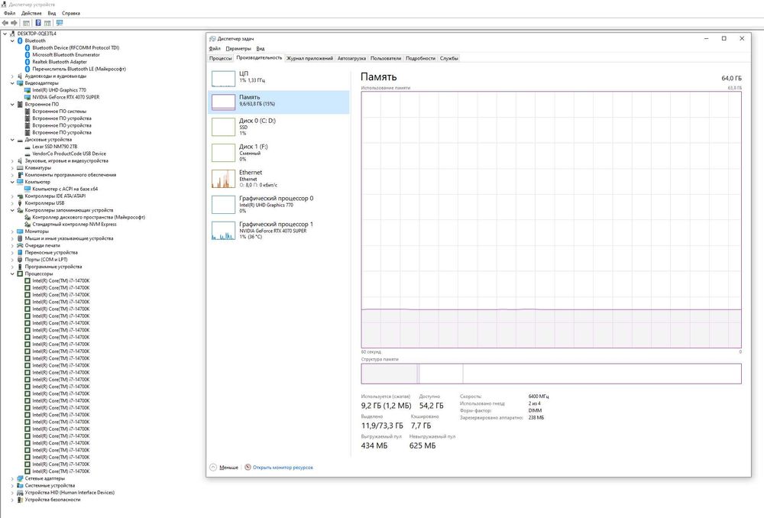The width and height of the screenshot is (764, 518).
Task: Select the Ethernet performance panel
Action: (279, 178)
